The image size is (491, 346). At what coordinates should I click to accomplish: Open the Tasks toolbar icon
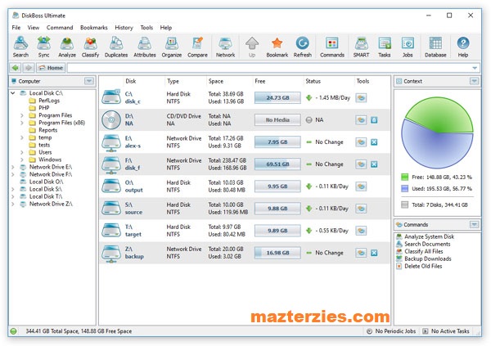click(385, 47)
